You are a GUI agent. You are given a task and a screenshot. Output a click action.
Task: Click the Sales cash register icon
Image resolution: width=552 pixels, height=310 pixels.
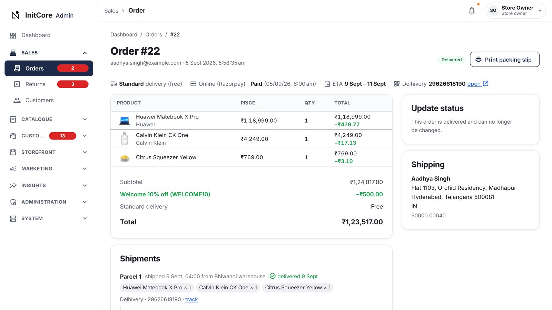click(13, 53)
